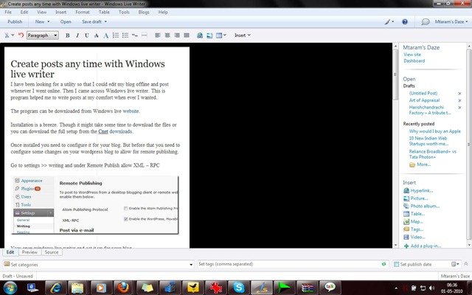Click toolbar Insert Picture icon

click(x=209, y=35)
